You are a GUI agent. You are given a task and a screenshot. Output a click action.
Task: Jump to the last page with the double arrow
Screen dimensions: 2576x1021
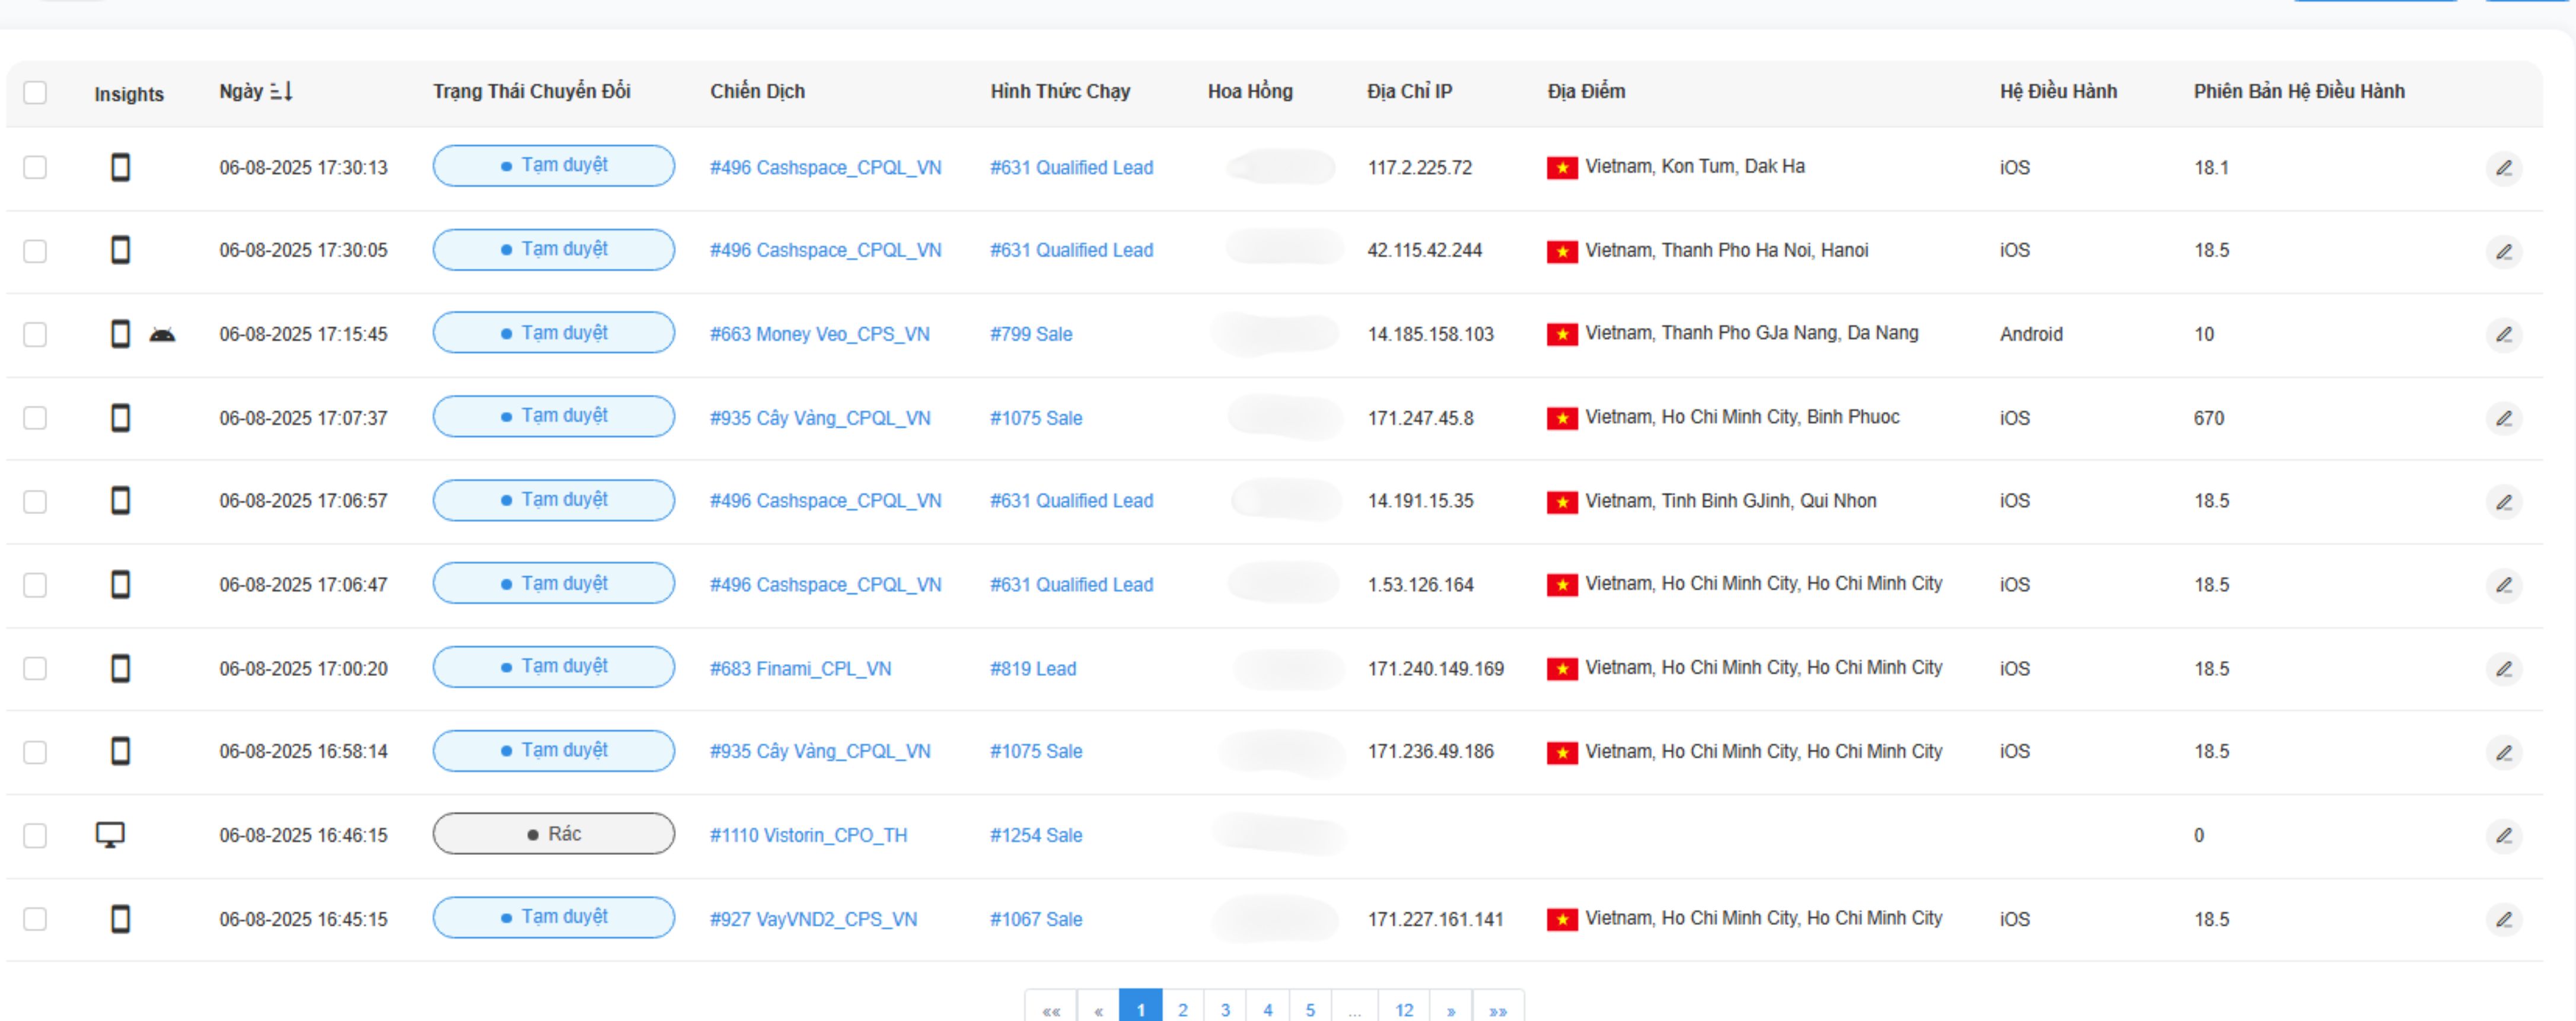[x=1497, y=1010]
